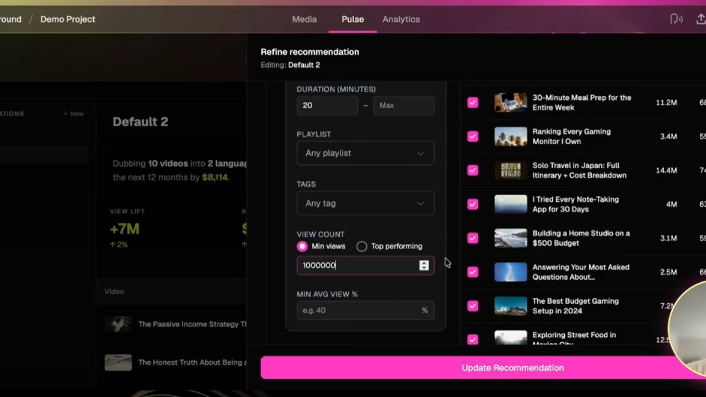Click the upload icon at top-right edge
Screen dimensions: 706x397
[x=701, y=19]
